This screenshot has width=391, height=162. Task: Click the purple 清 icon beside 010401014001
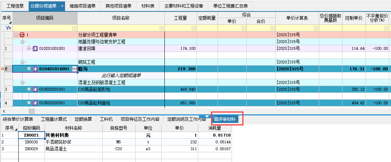(35, 69)
